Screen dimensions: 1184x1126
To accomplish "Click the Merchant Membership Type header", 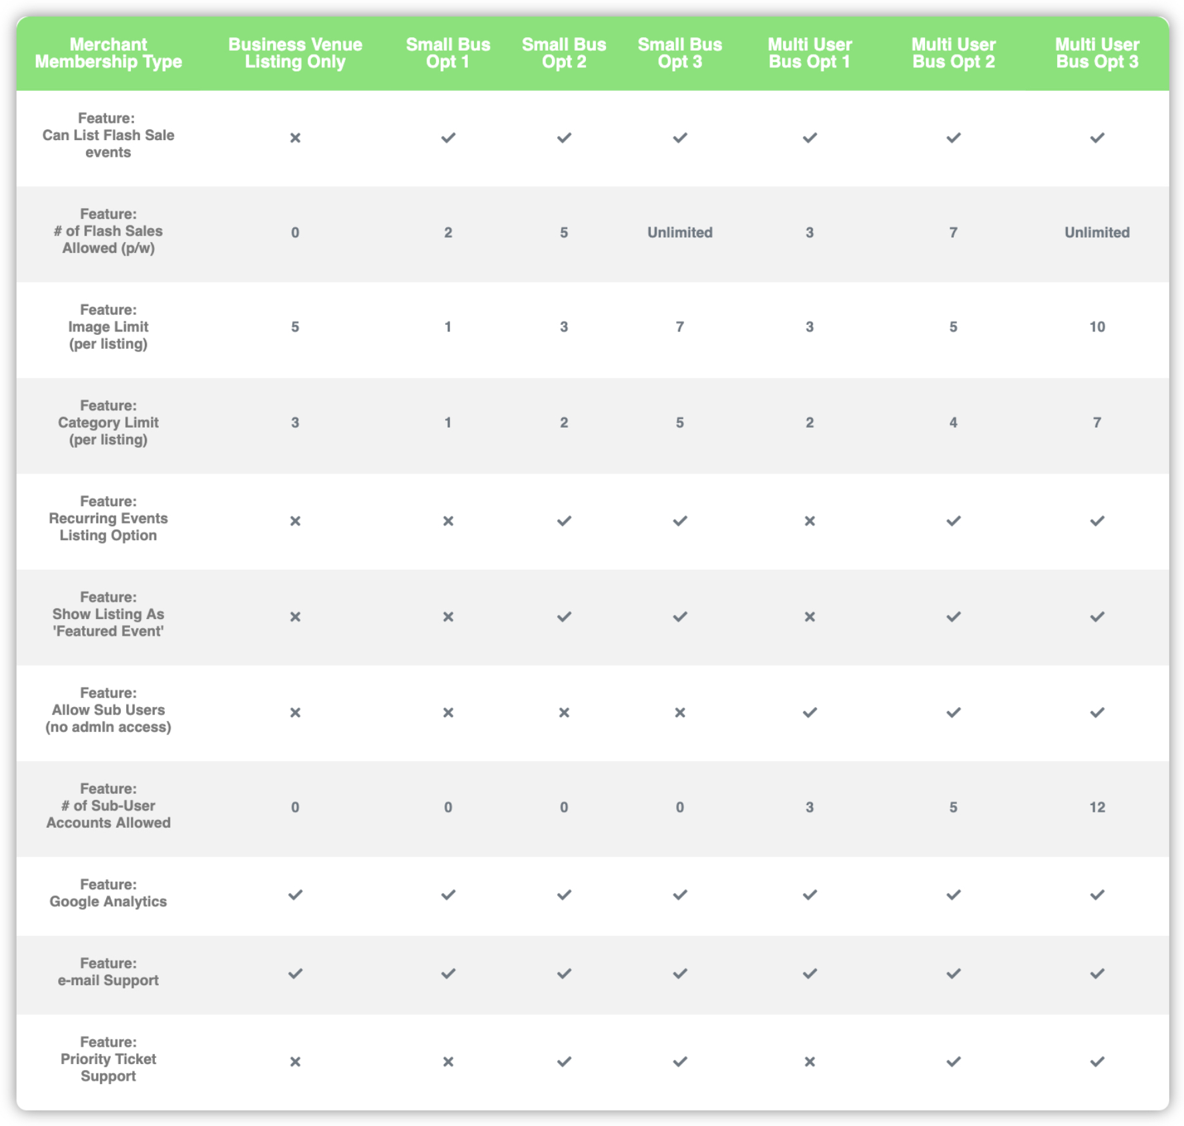I will click(108, 53).
